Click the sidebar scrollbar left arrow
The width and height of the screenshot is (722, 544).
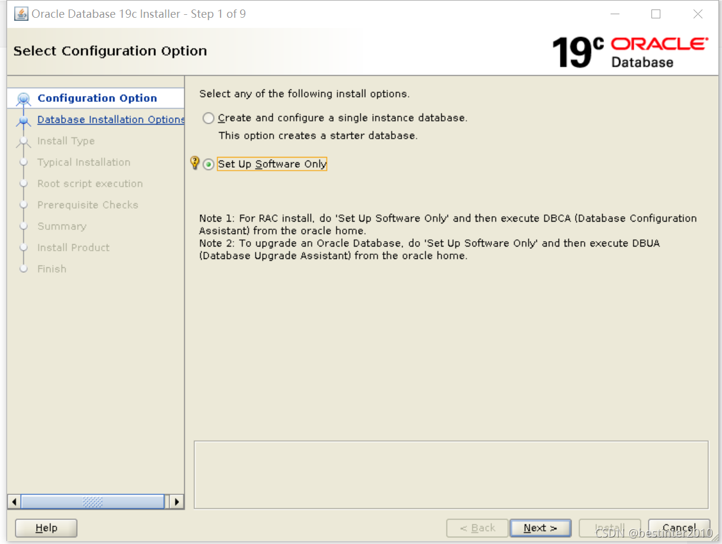pyautogui.click(x=15, y=502)
